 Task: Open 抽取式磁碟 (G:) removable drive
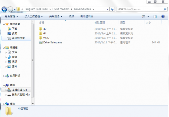coord(21,95)
